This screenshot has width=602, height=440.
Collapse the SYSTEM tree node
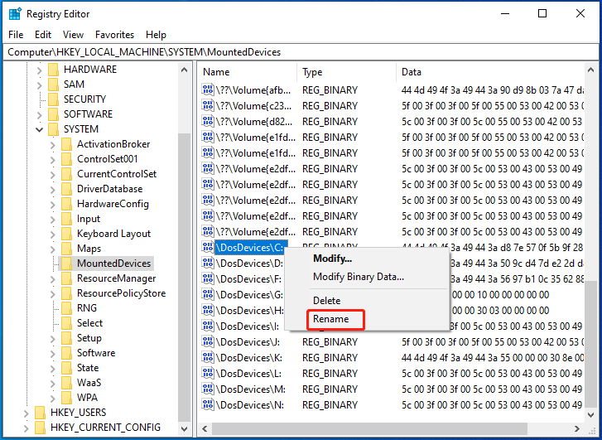[x=39, y=129]
